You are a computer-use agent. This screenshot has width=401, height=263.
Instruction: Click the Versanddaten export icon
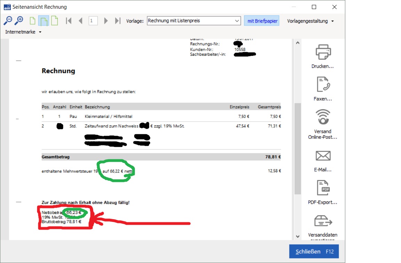323,221
